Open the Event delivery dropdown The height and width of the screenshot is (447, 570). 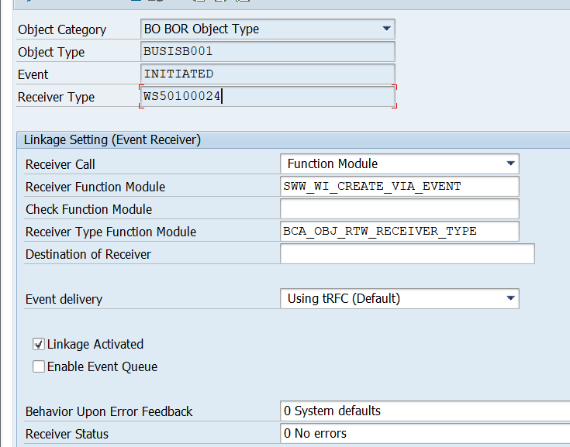click(510, 299)
